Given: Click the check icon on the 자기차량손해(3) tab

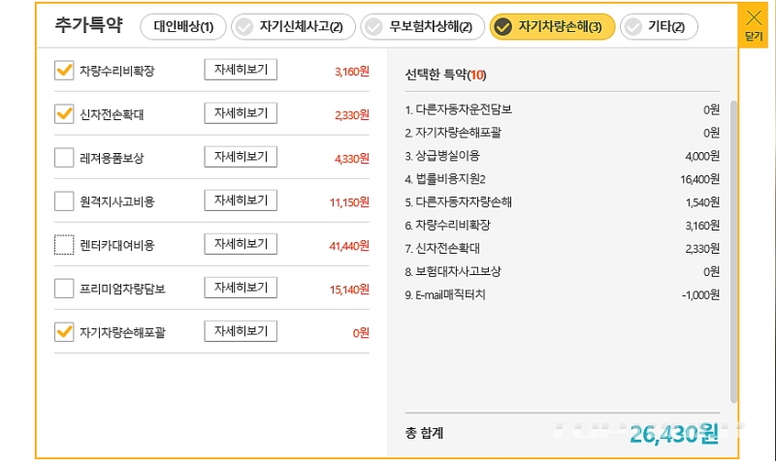Looking at the screenshot, I should 503,27.
